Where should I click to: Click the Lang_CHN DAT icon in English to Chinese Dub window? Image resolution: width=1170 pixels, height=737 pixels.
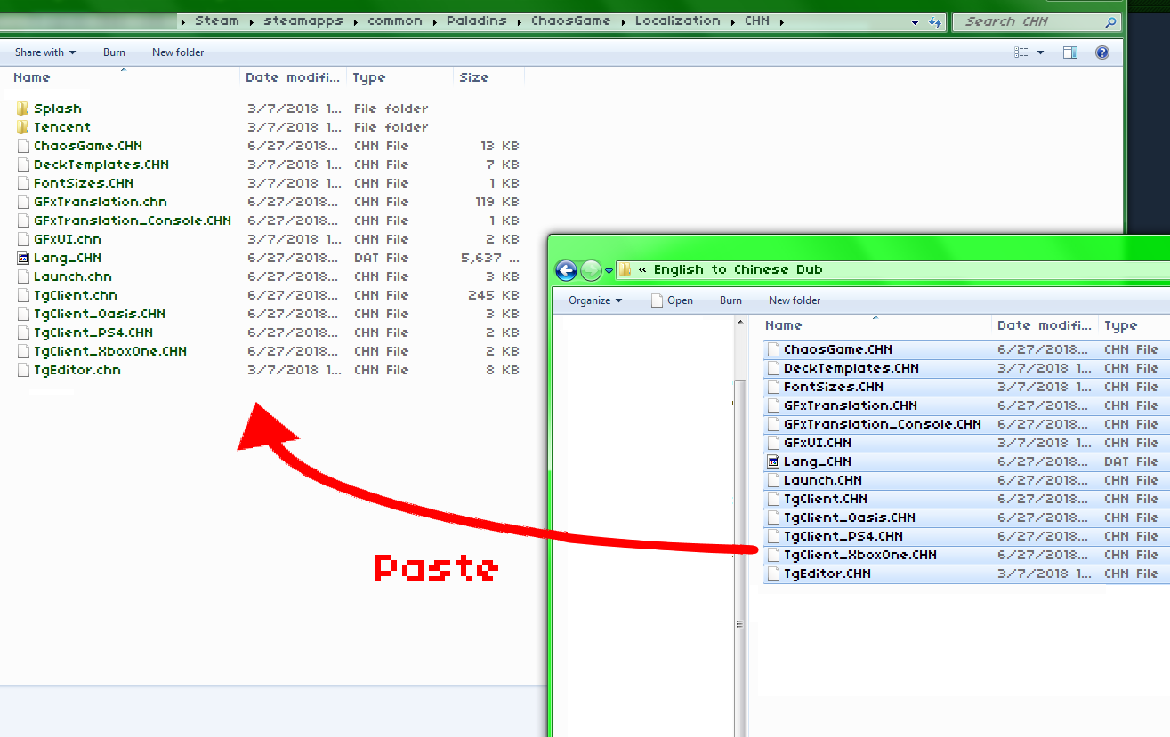point(773,461)
